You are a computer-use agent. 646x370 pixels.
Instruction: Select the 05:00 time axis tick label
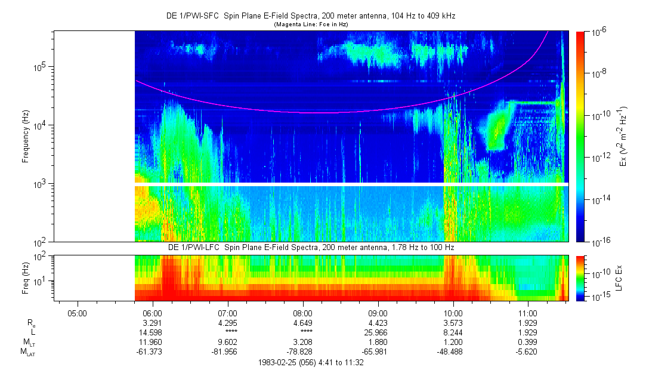(78, 313)
